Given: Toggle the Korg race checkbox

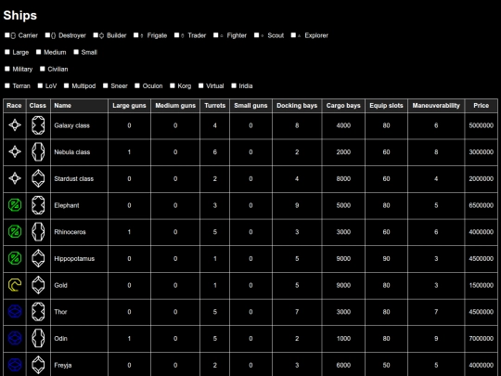Looking at the screenshot, I should [x=173, y=85].
